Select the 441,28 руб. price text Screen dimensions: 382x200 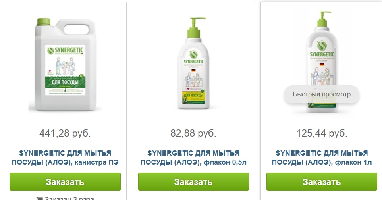point(65,133)
